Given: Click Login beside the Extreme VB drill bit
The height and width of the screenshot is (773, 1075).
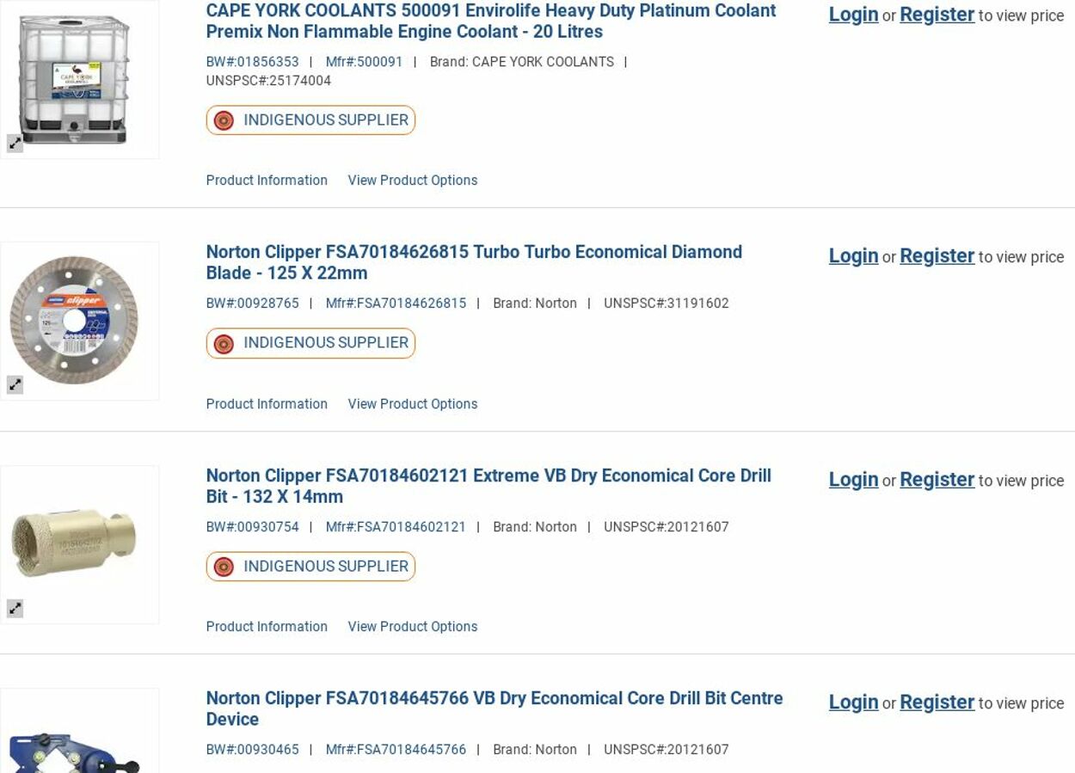Looking at the screenshot, I should (x=853, y=480).
